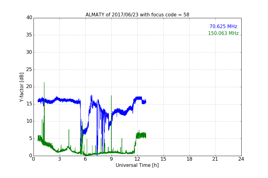The image size is (268, 178).
Task: Click the x-axis tick label '6'
Action: (x=86, y=159)
